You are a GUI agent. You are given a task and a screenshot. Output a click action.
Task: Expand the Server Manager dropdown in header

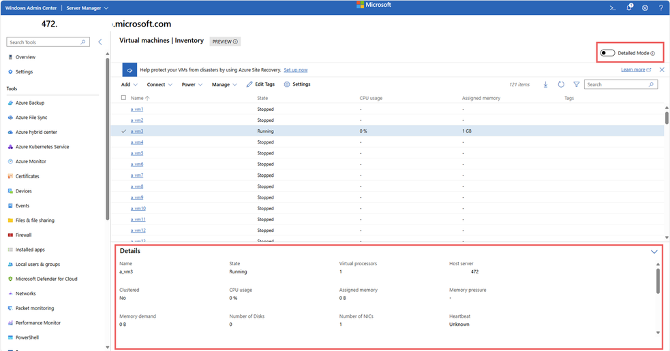pos(88,7)
